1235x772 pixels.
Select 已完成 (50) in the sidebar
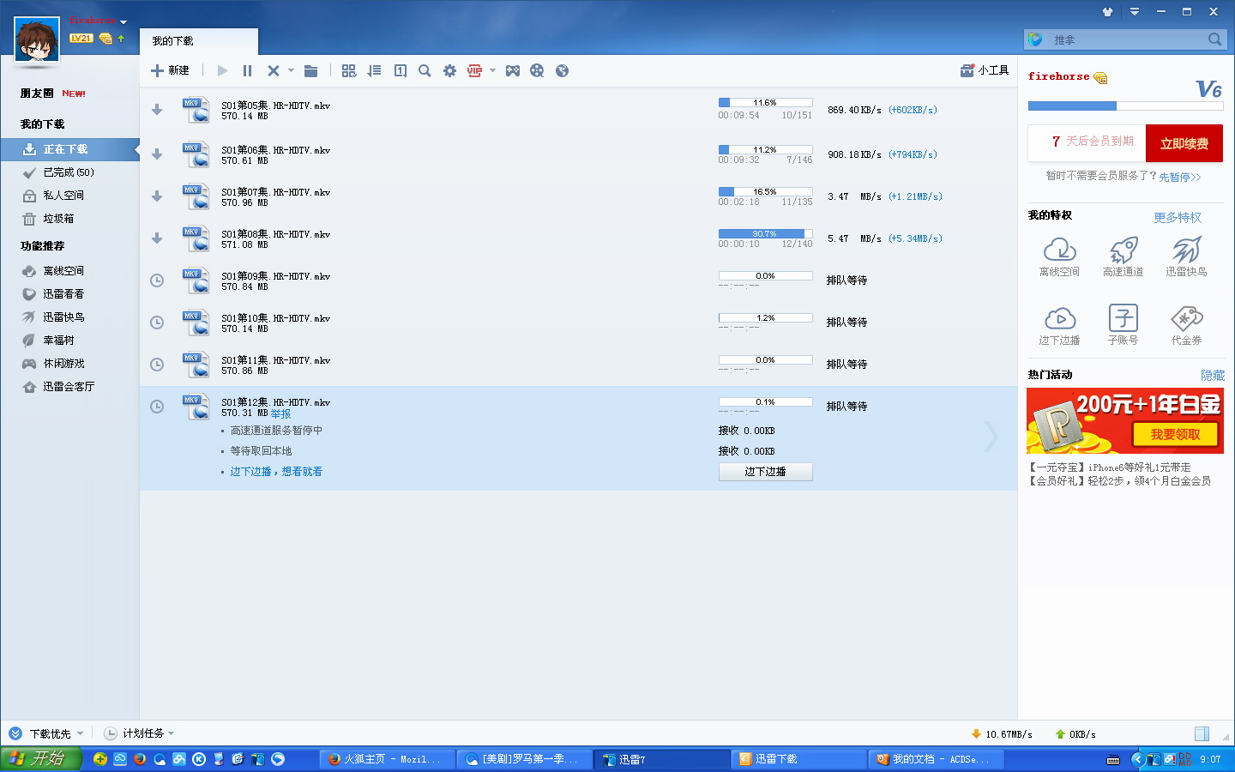click(68, 172)
